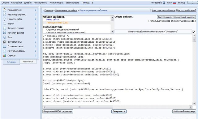Click the code editor scroll left arrow
Screen dimensions: 198x119
coord(44,107)
